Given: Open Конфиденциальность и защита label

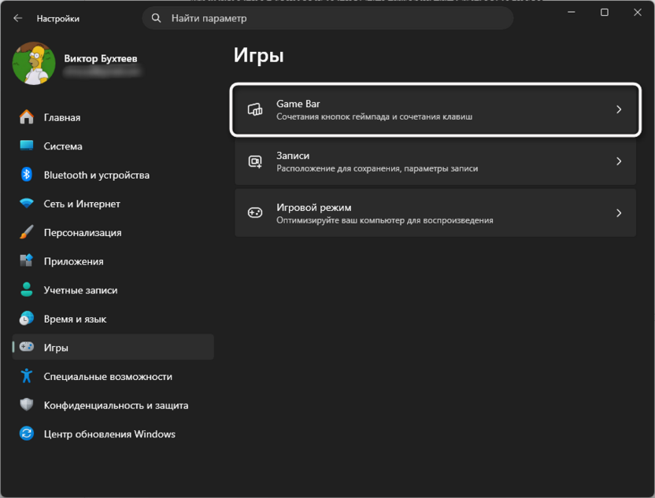Looking at the screenshot, I should point(117,405).
